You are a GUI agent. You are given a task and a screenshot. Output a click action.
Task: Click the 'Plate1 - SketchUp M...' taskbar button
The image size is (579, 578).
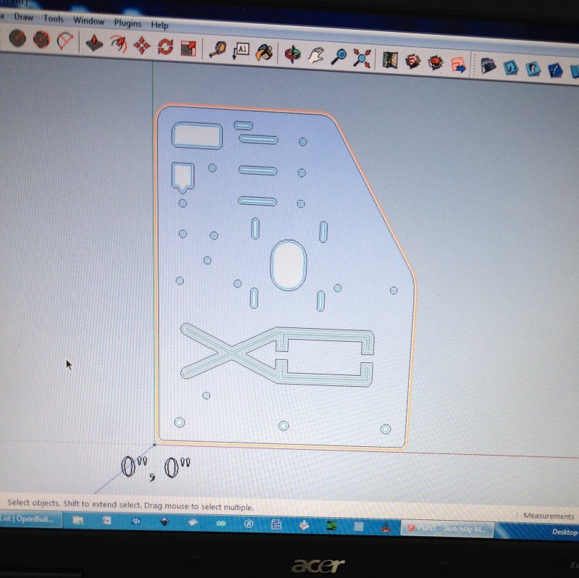click(447, 529)
